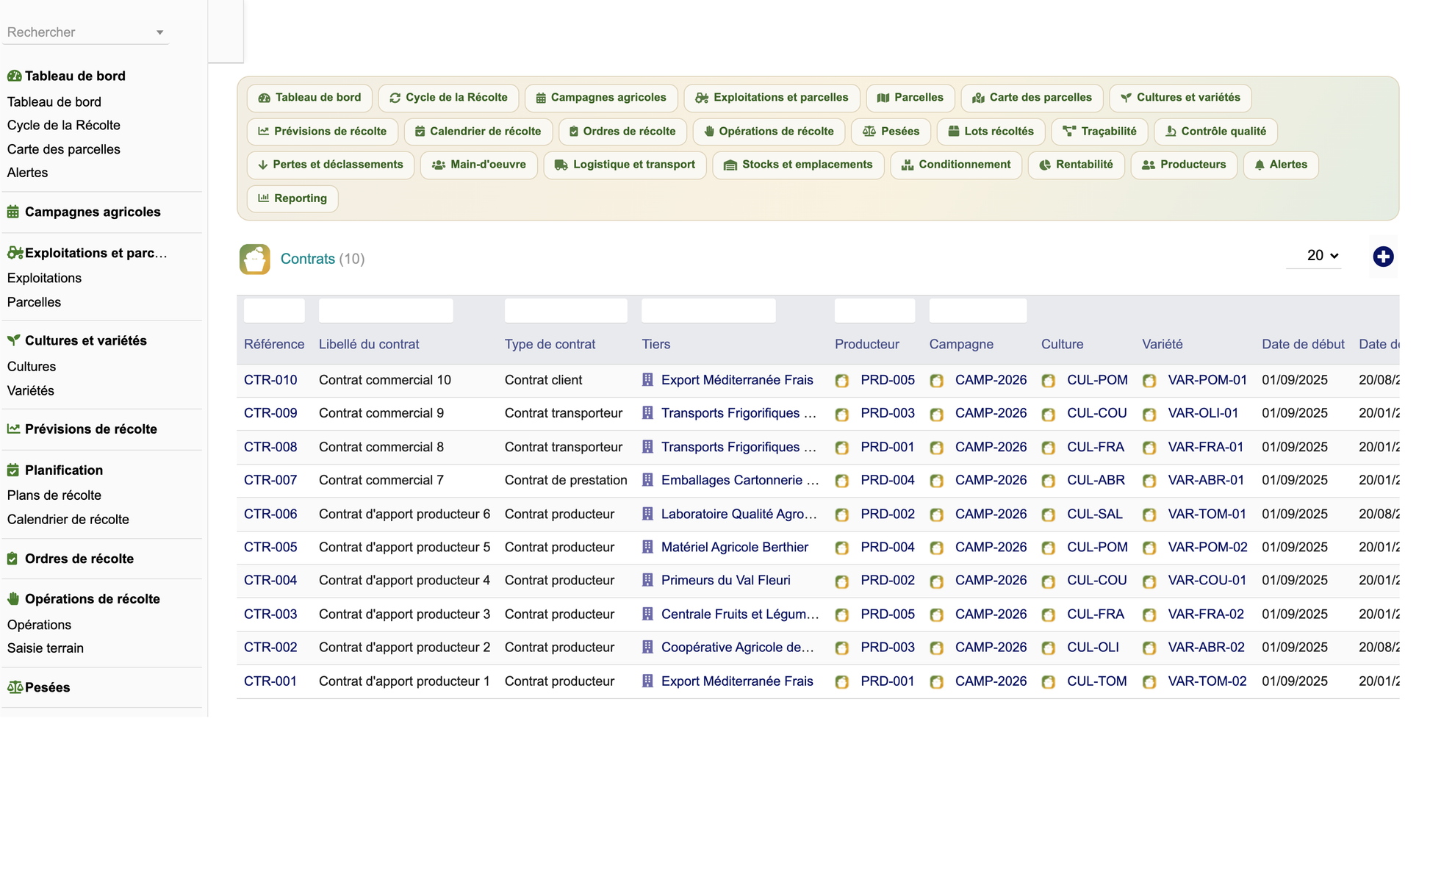
Task: Open Export Méditerranée Frais in CTR-001 row
Action: pyautogui.click(x=737, y=681)
